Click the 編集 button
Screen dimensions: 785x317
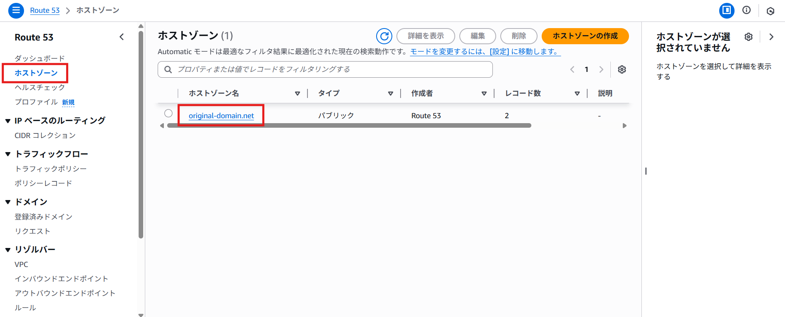pos(478,36)
